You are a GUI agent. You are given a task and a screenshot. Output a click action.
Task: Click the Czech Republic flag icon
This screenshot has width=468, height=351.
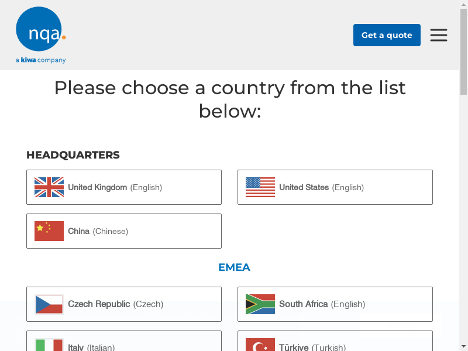tap(49, 304)
